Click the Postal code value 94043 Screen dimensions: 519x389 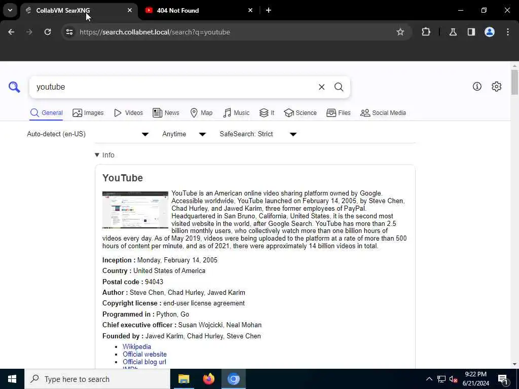[154, 282]
